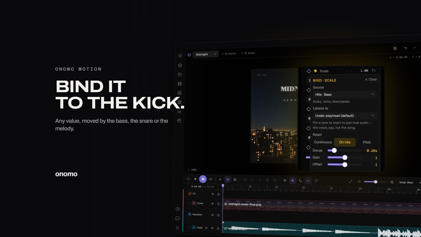Open the Hits · Bass source dropdown

tap(345, 94)
